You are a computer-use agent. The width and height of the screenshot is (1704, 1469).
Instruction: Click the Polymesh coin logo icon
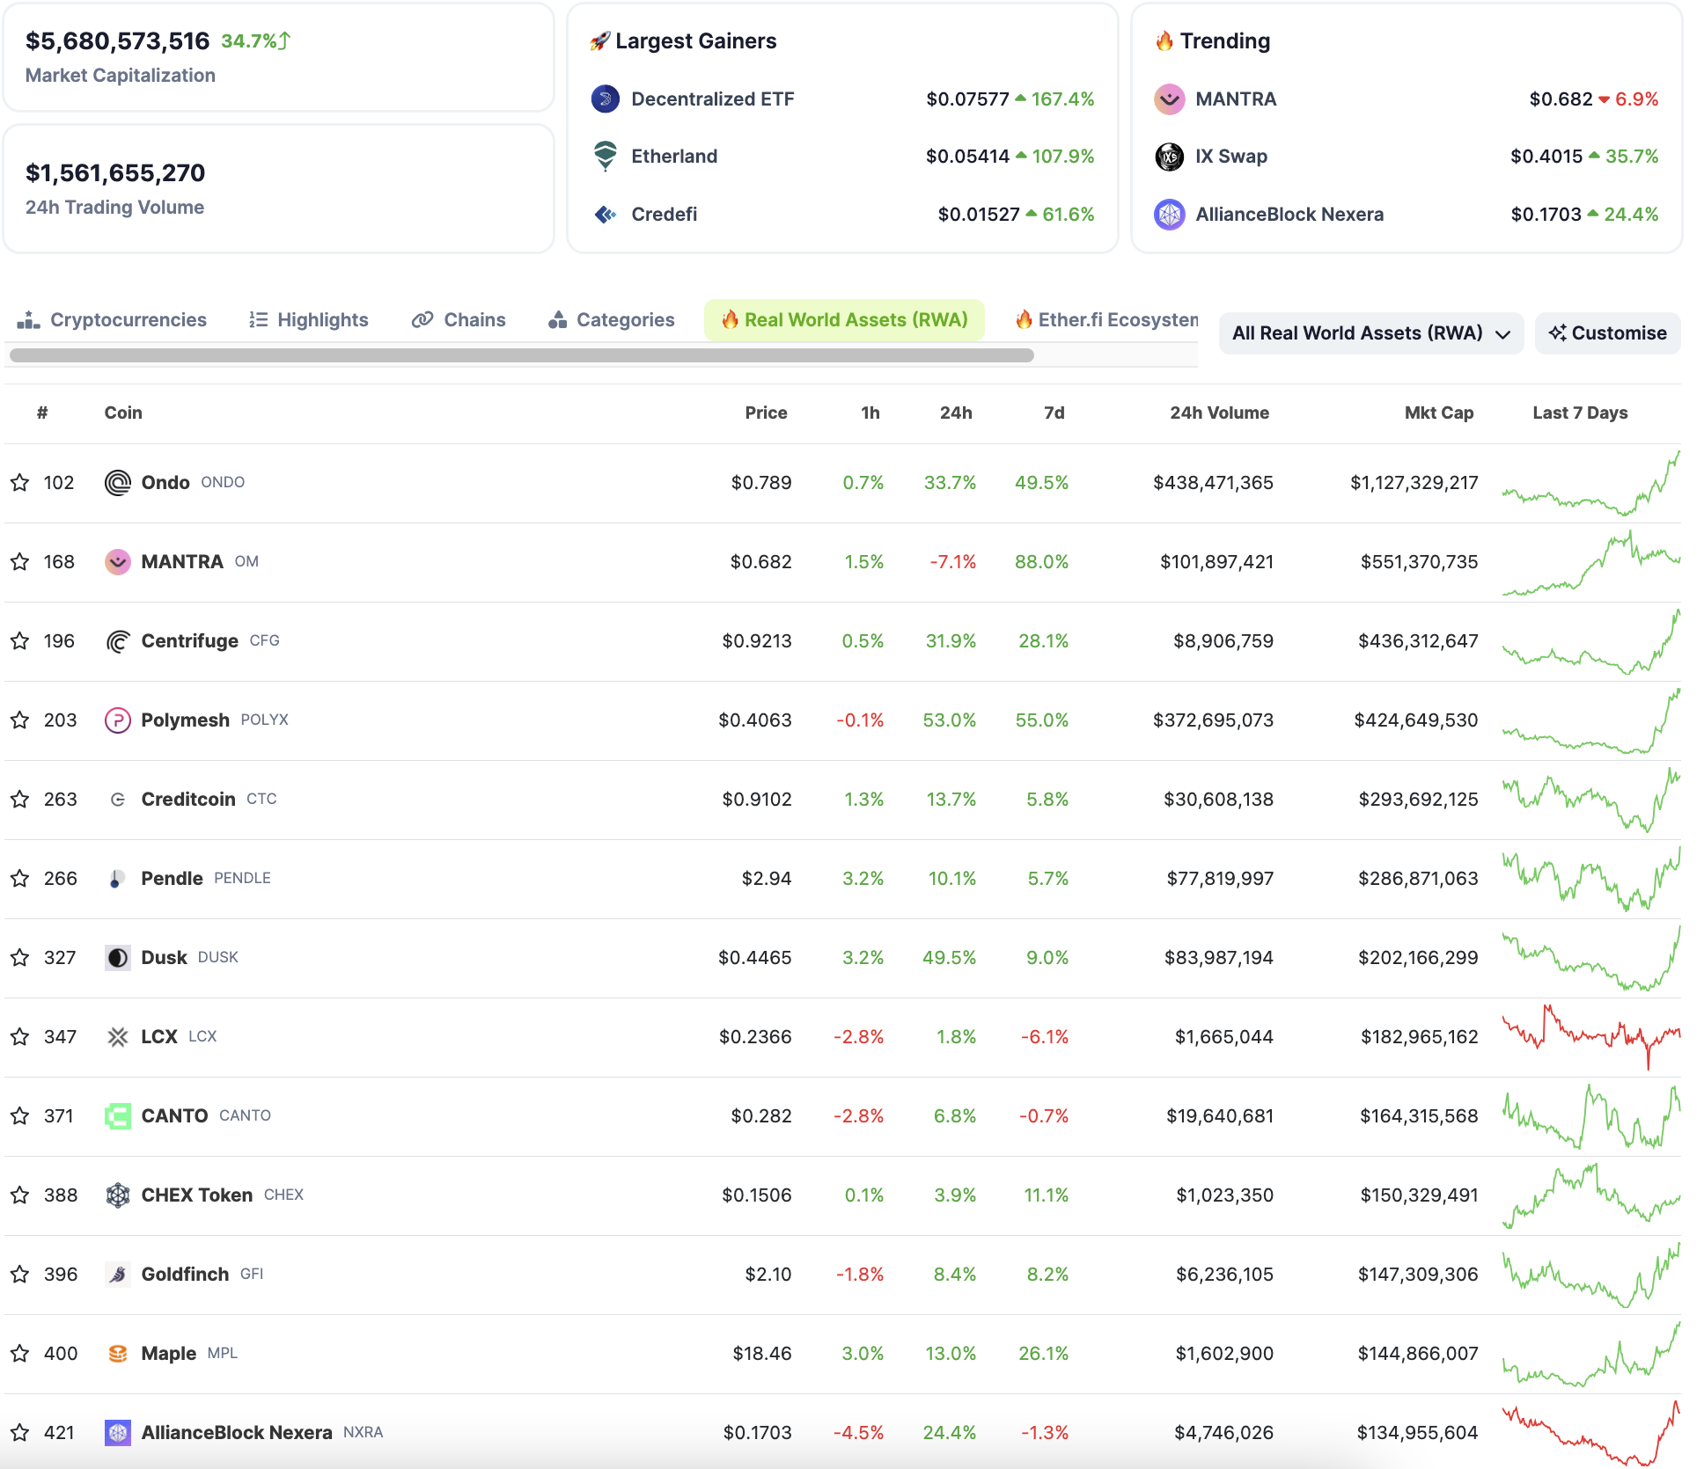click(118, 720)
